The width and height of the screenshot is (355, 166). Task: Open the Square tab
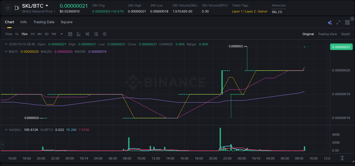click(x=66, y=22)
